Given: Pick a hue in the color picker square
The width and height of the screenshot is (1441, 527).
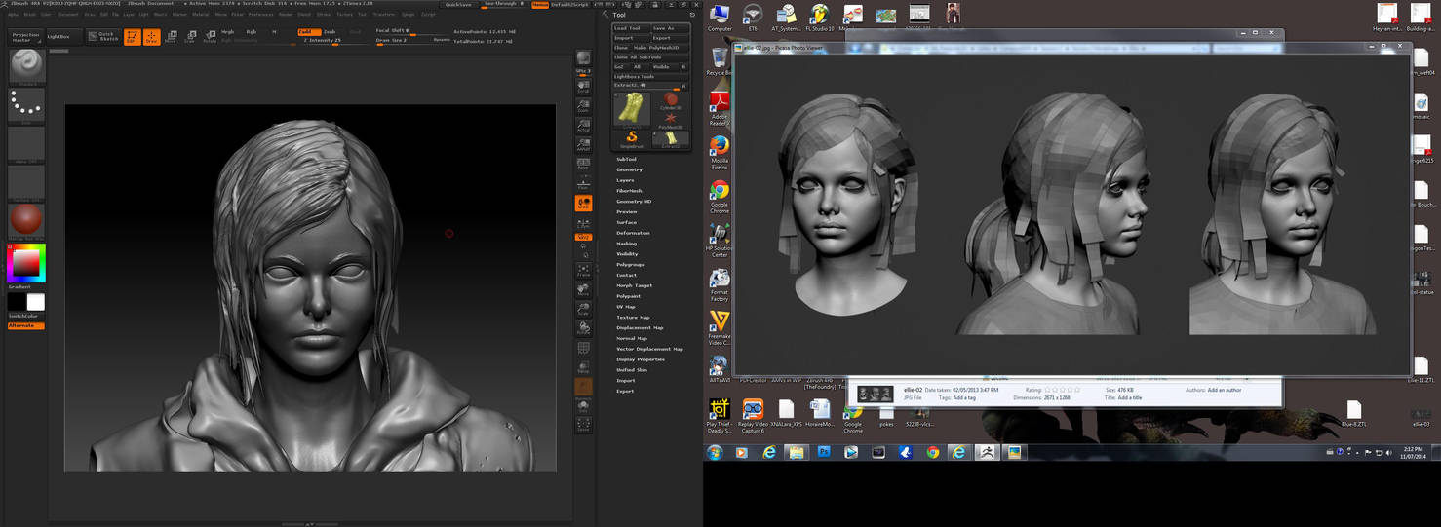Looking at the screenshot, I should (x=26, y=262).
